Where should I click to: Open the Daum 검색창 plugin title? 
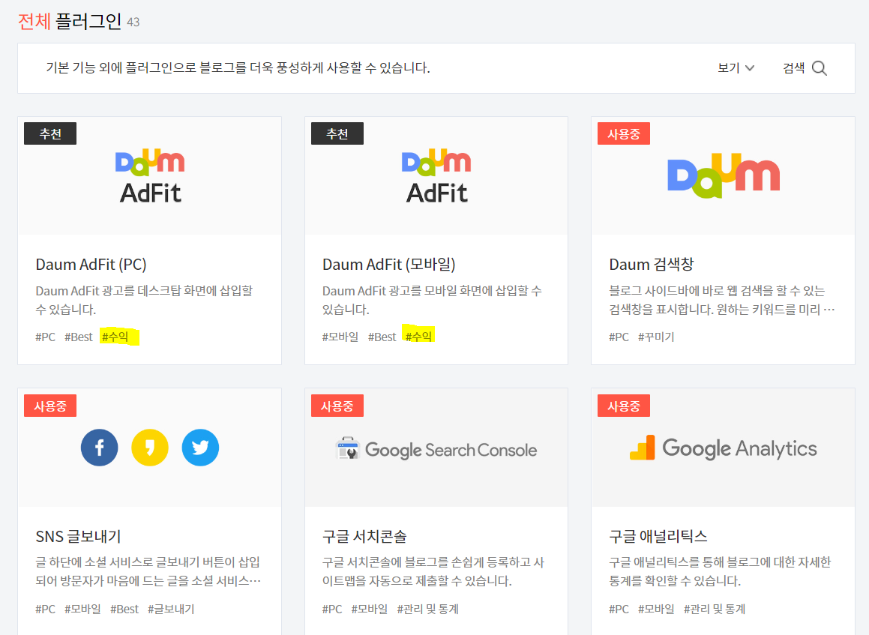(652, 265)
